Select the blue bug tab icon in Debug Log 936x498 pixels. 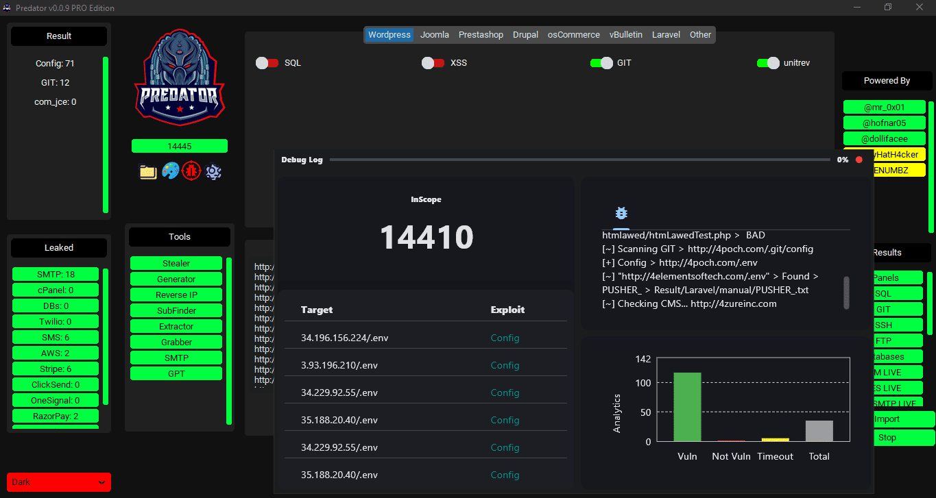click(621, 213)
